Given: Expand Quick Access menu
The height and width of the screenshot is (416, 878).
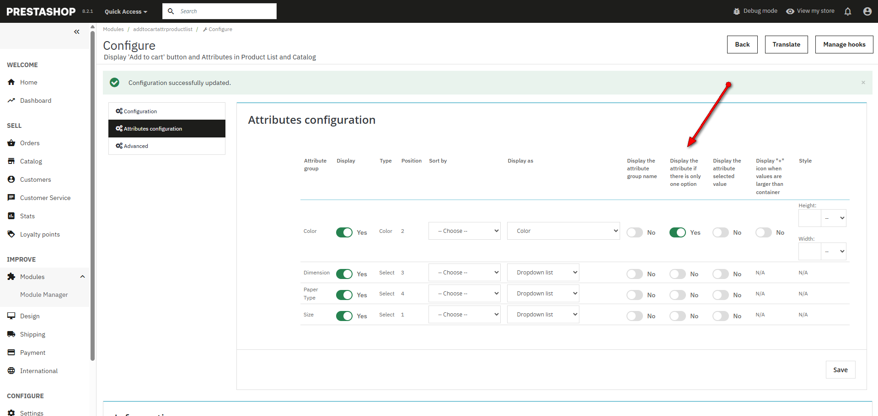Looking at the screenshot, I should click(x=126, y=11).
